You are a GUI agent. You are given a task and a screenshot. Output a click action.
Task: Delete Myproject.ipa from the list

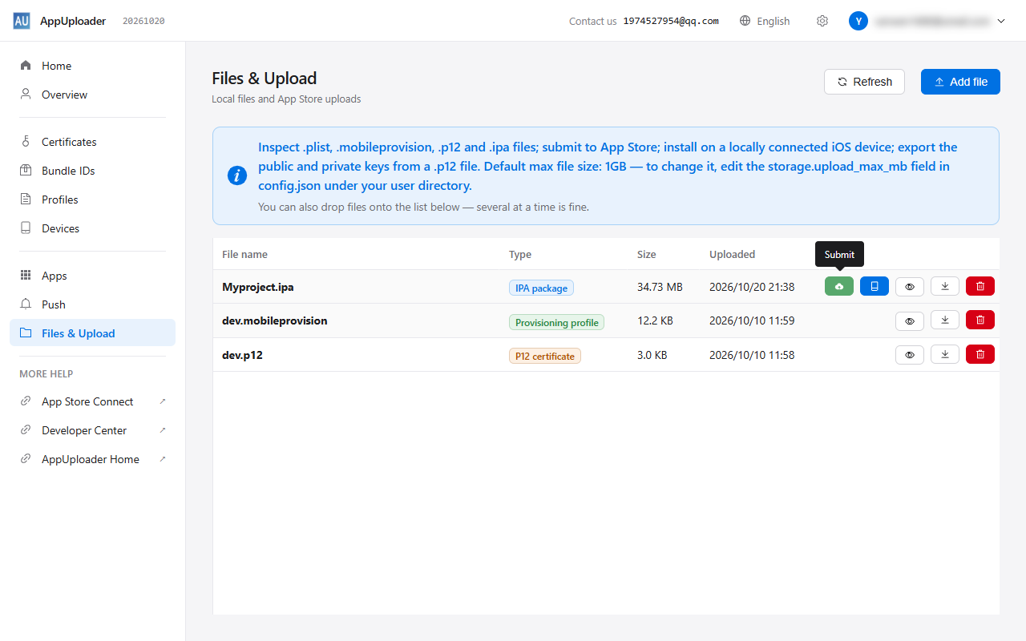pyautogui.click(x=980, y=286)
